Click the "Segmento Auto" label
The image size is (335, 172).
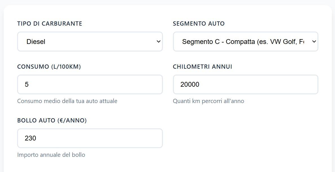pyautogui.click(x=199, y=24)
